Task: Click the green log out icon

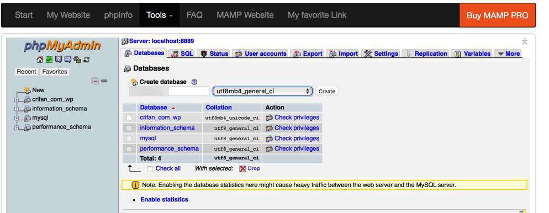Action: [x=49, y=60]
